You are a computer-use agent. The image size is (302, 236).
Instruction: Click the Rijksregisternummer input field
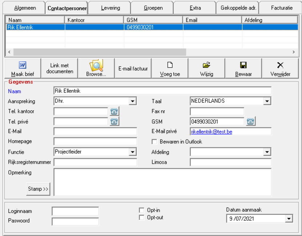(95, 162)
